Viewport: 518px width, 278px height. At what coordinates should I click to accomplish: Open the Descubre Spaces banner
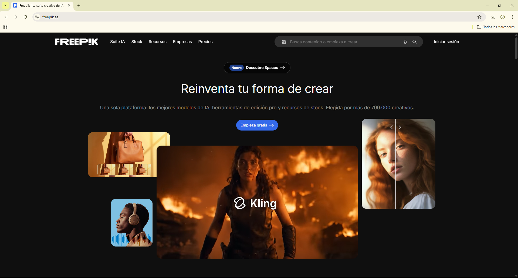click(x=257, y=68)
